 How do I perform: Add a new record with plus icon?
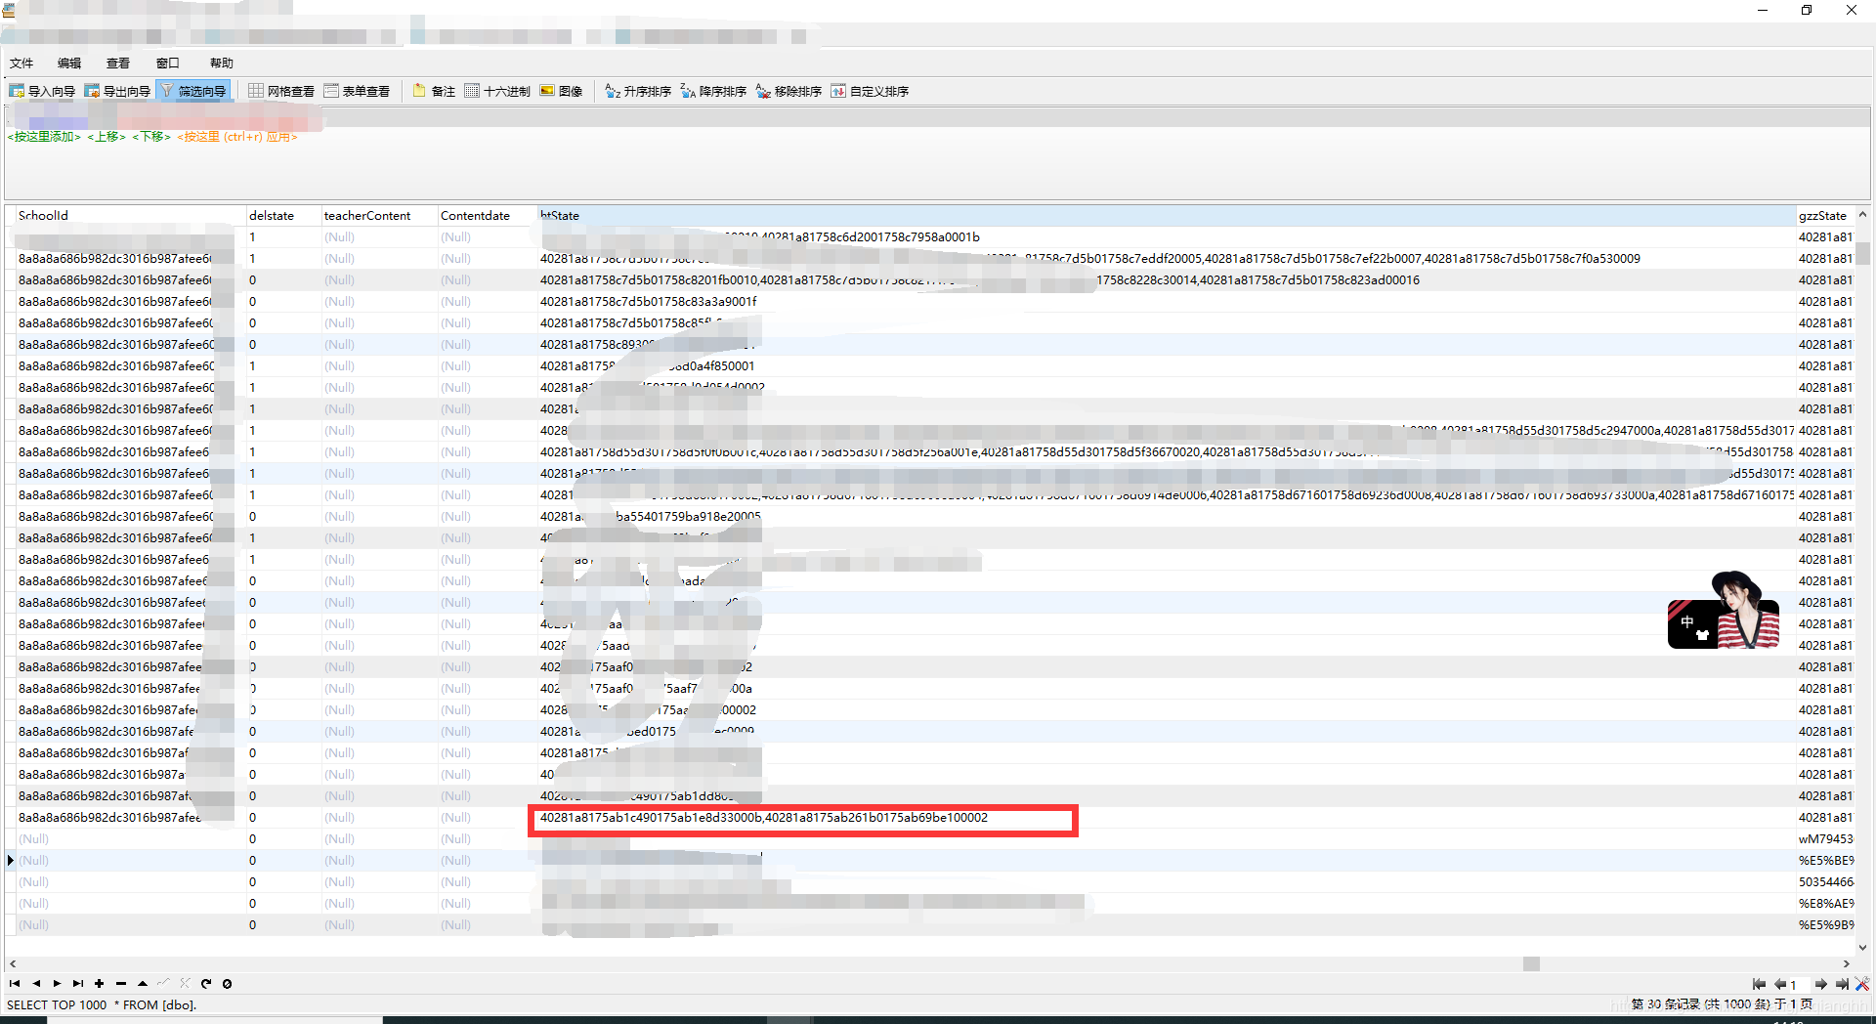point(100,984)
